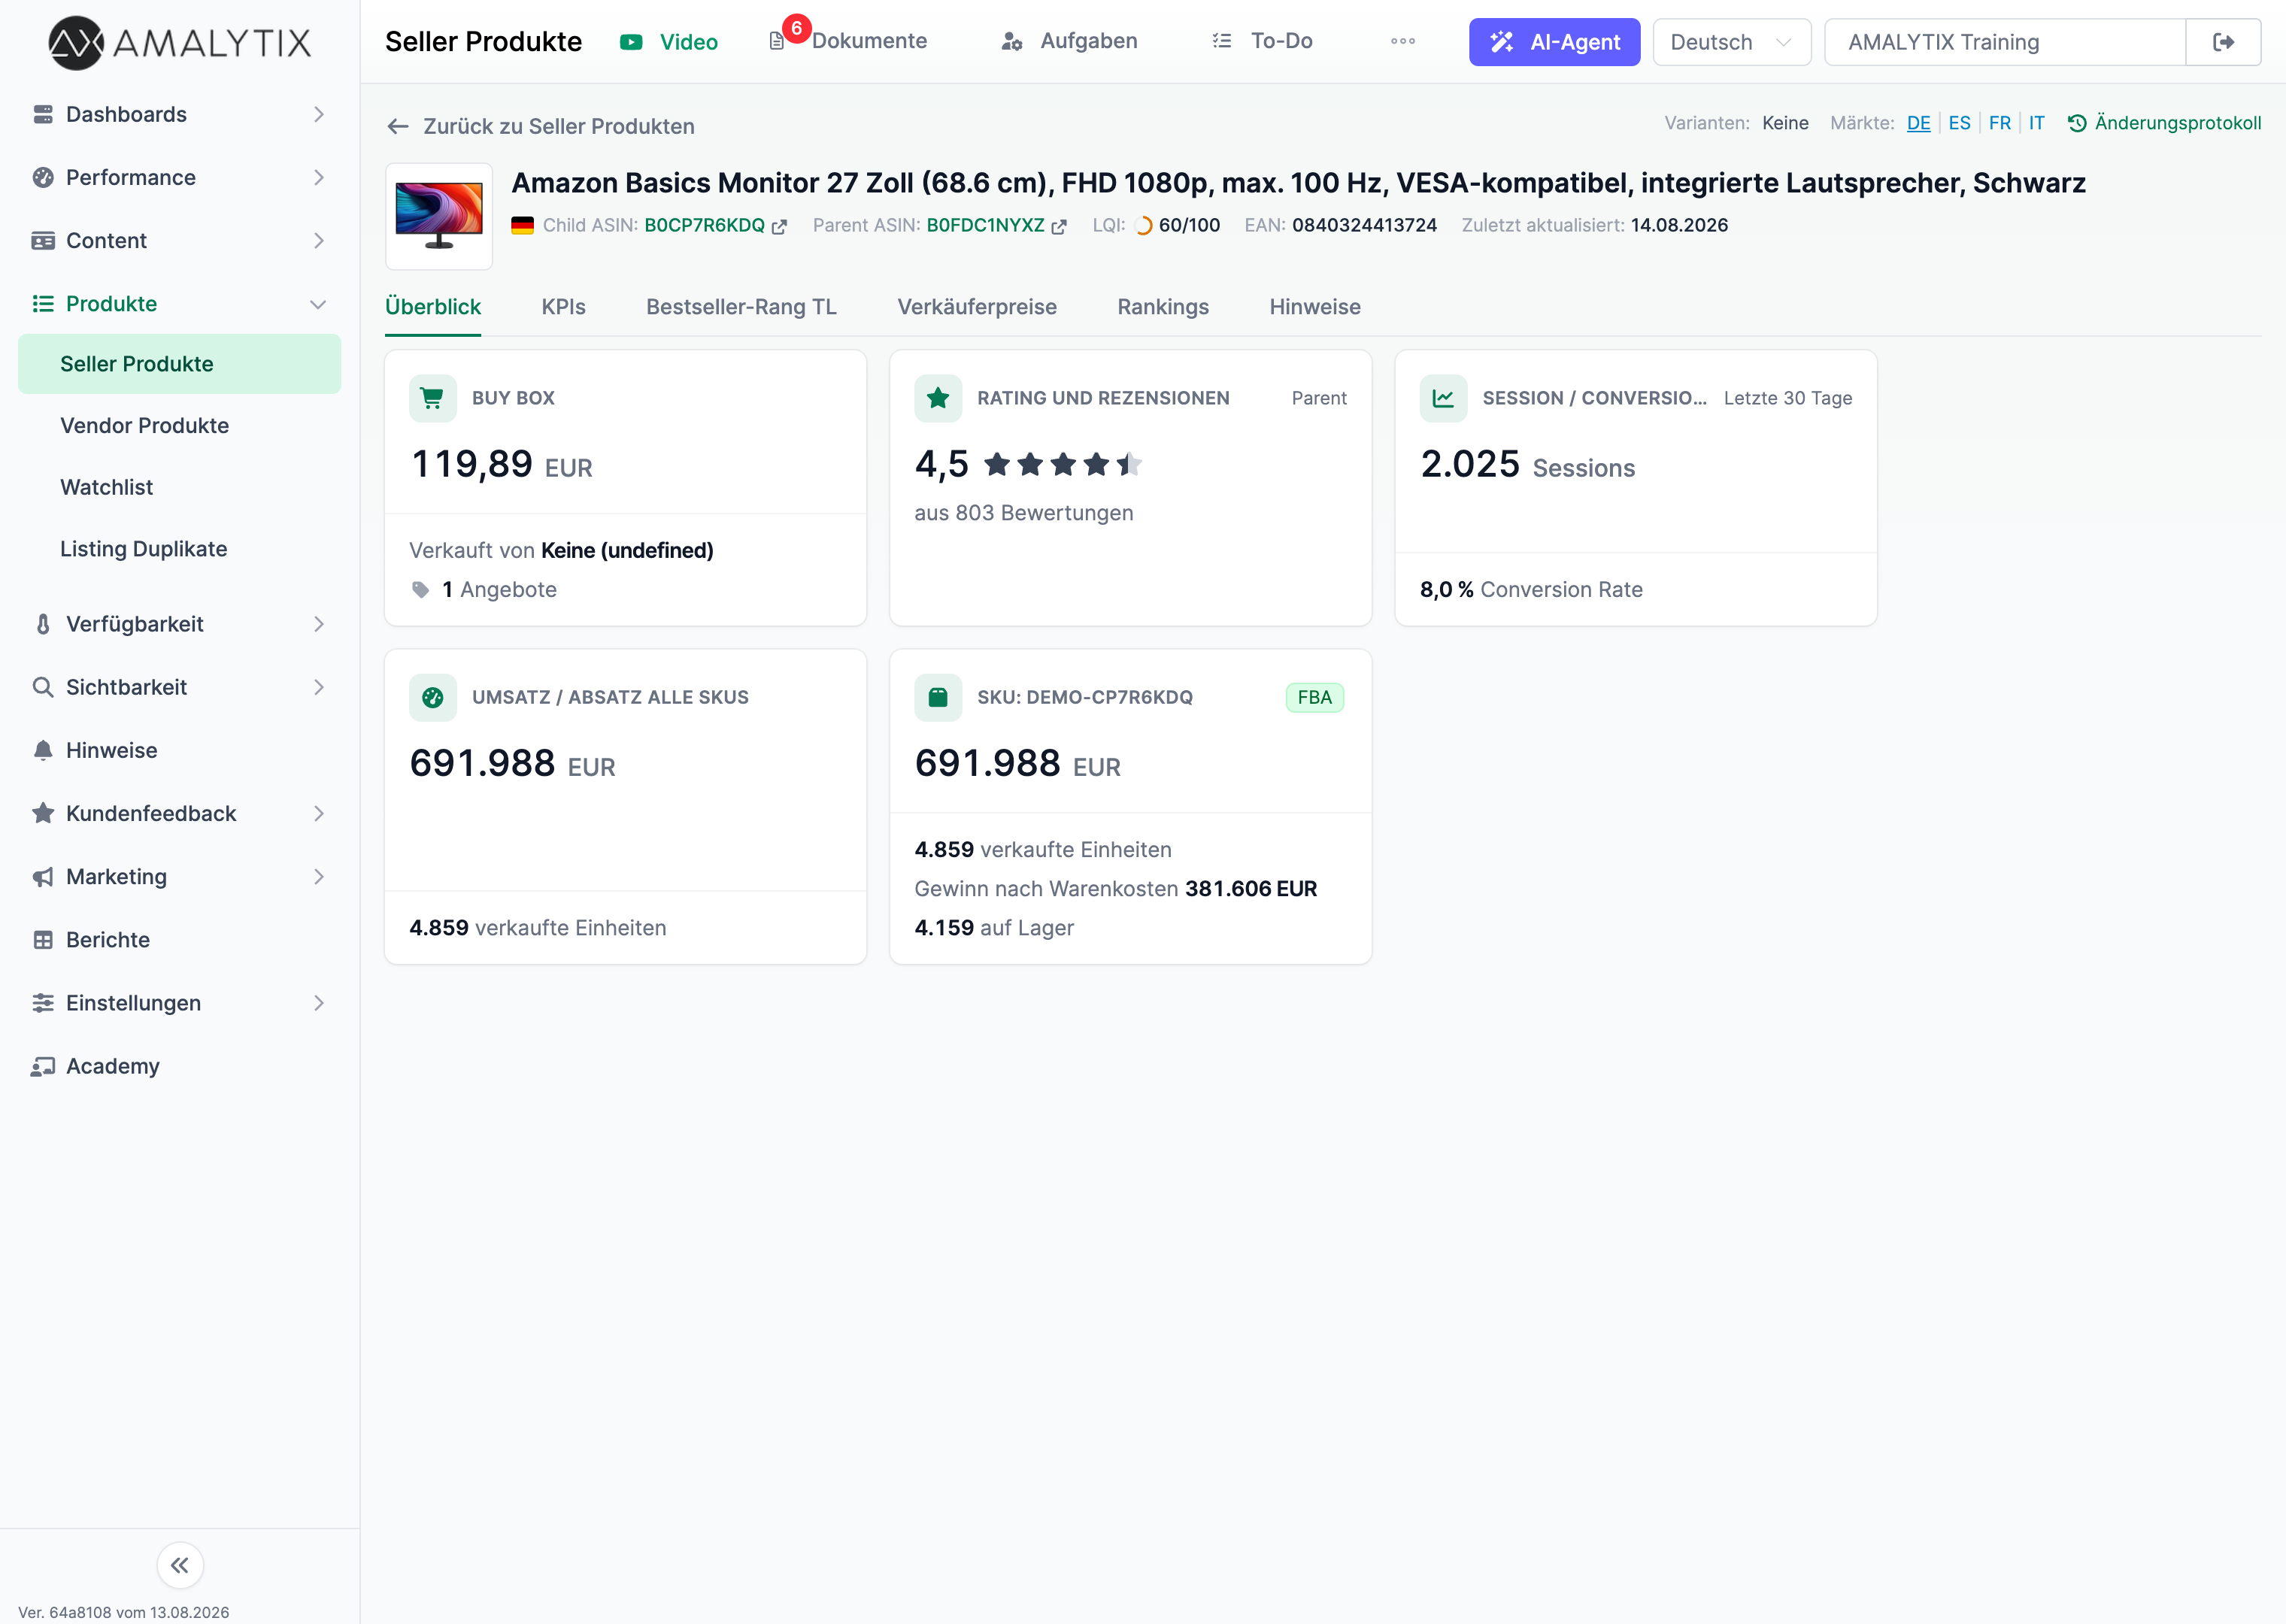Viewport: 2286px width, 1624px height.
Task: Collapse the sidebar with double chevron
Action: pos(180,1565)
